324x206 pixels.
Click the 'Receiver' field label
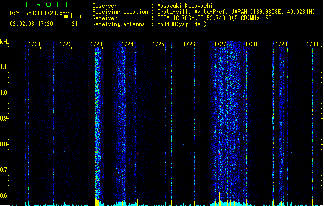(105, 18)
